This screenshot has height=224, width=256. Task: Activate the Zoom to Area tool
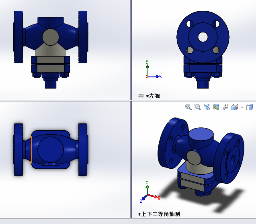click(x=198, y=107)
